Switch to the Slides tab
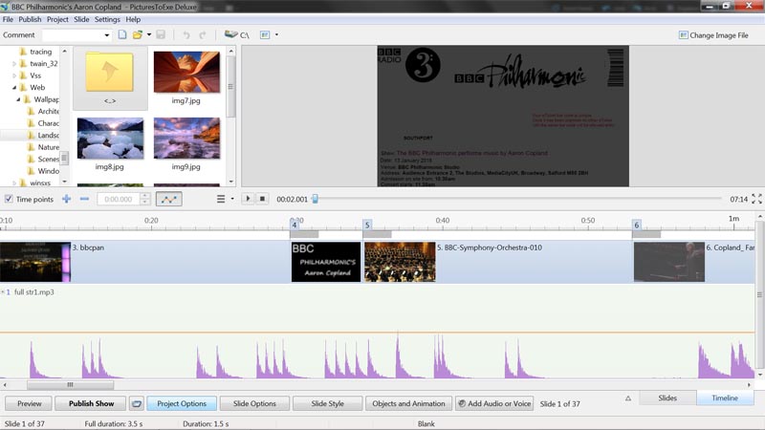Viewport: 765px width, 430px height. tap(667, 398)
